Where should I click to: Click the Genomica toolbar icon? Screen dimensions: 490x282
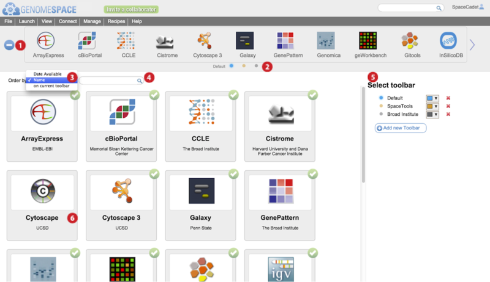[326, 40]
